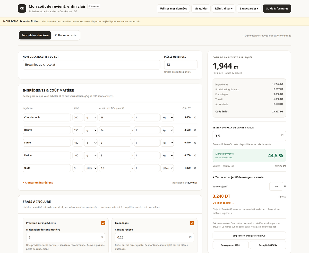Change the used unit for Sucre
309x253 pixels.
91,143
